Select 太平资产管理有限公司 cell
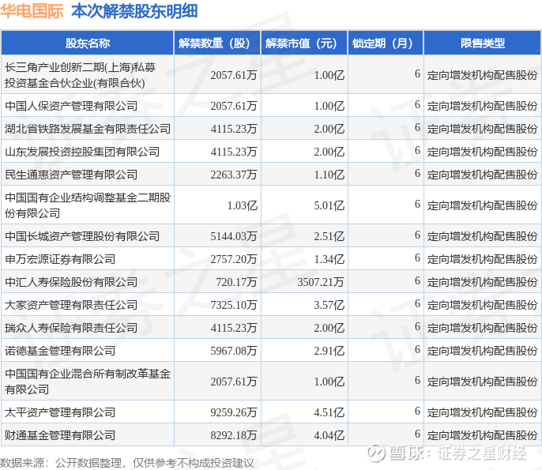542x470 pixels. pos(88,412)
